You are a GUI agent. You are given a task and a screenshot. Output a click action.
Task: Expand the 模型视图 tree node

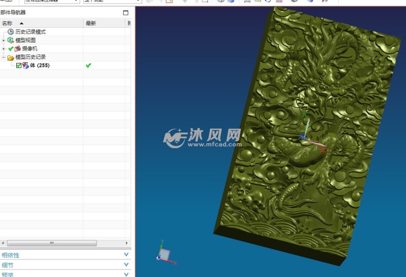tap(3, 40)
